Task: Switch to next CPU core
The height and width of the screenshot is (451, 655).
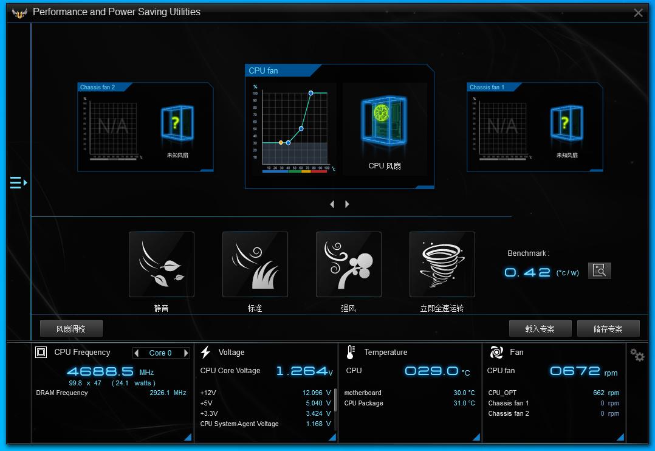Action: (186, 353)
